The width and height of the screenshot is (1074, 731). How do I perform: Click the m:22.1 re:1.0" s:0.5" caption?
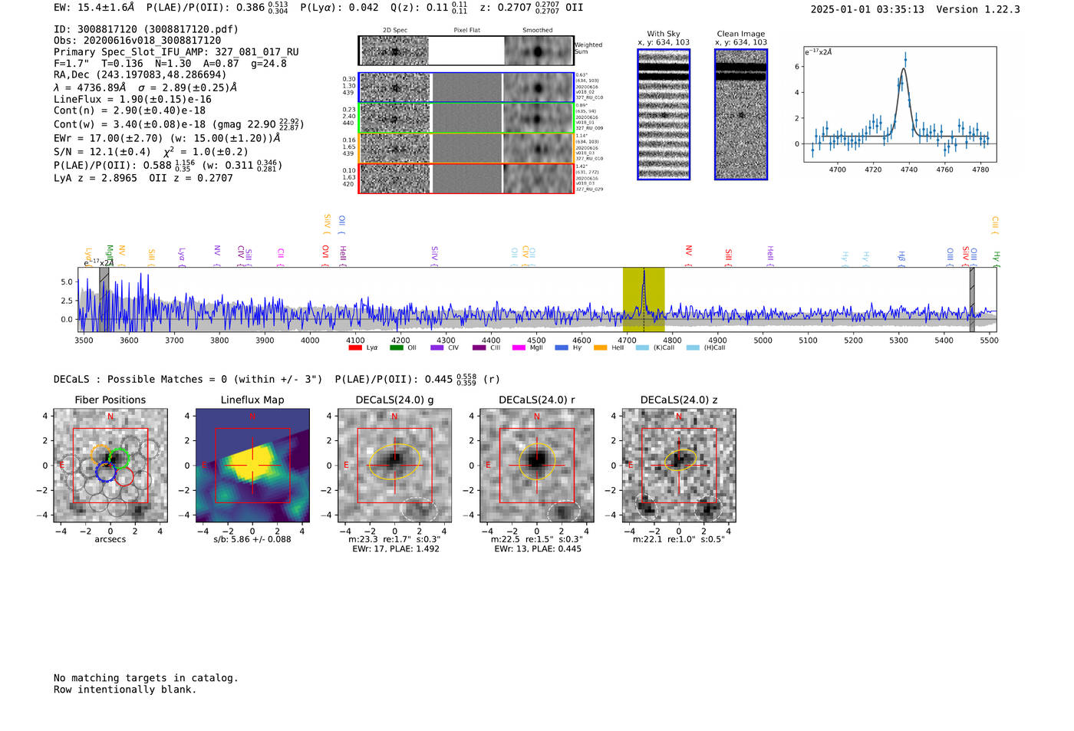tap(678, 539)
